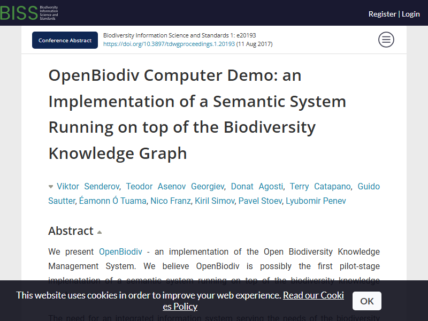Click the Login link

pos(410,14)
